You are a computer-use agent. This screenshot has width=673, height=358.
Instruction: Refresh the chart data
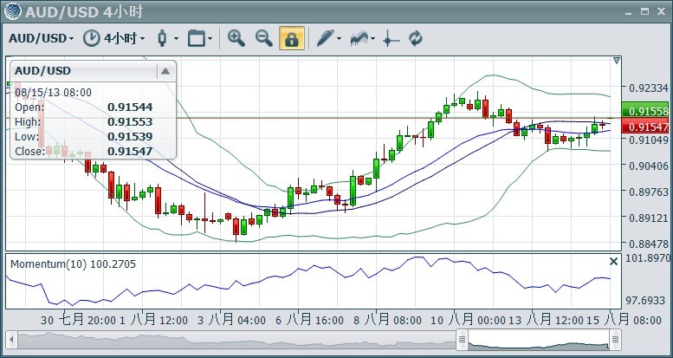pyautogui.click(x=416, y=38)
